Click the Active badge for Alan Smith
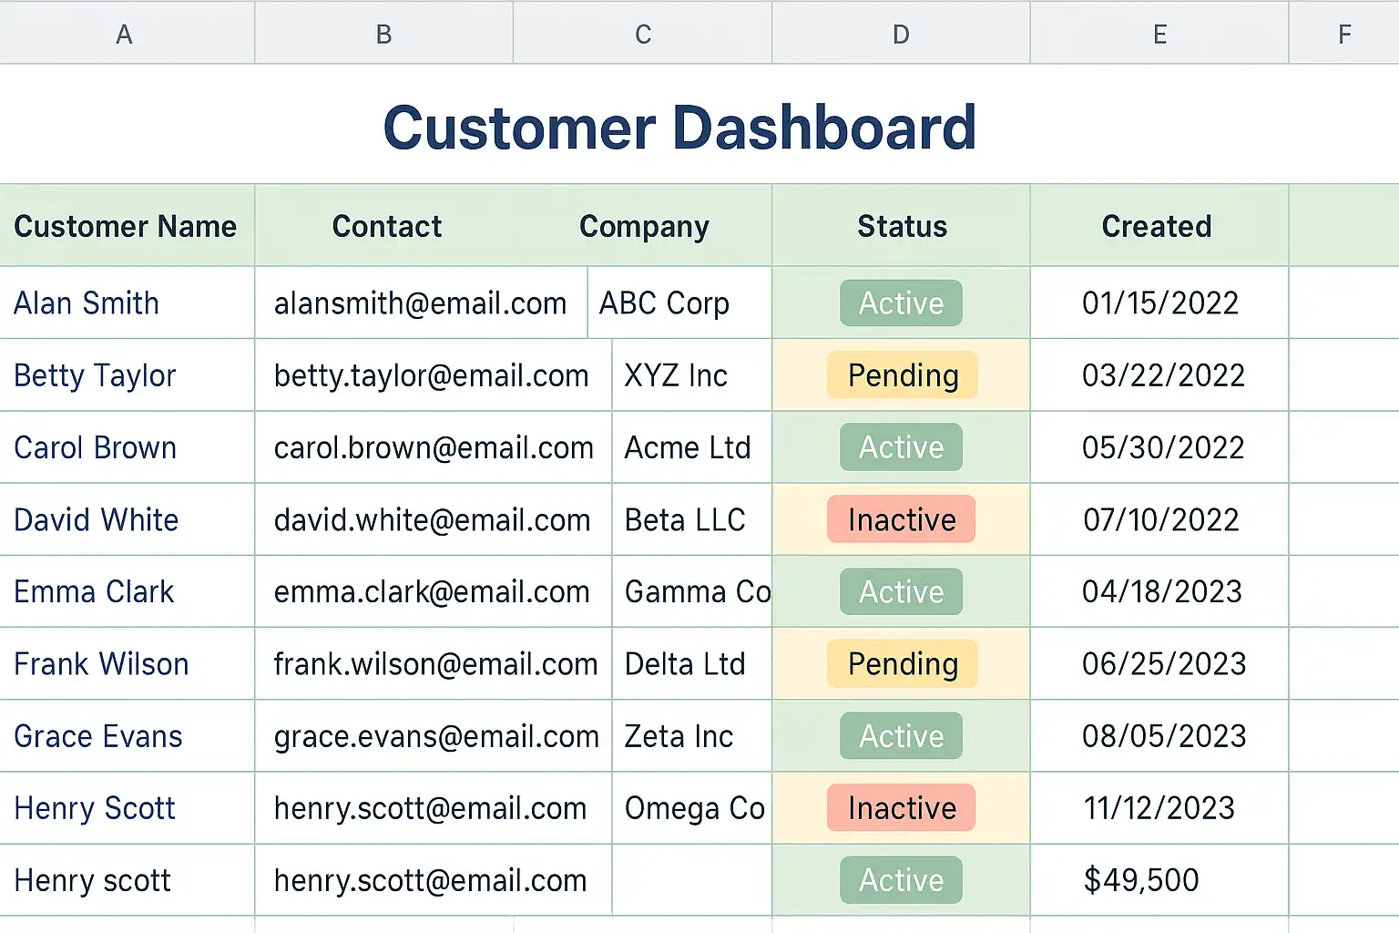The height and width of the screenshot is (933, 1399). 901,303
